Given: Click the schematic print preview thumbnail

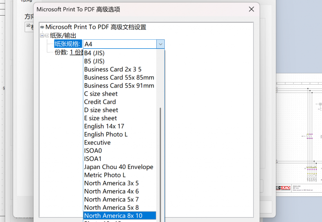Looking at the screenshot, I should (299, 134).
